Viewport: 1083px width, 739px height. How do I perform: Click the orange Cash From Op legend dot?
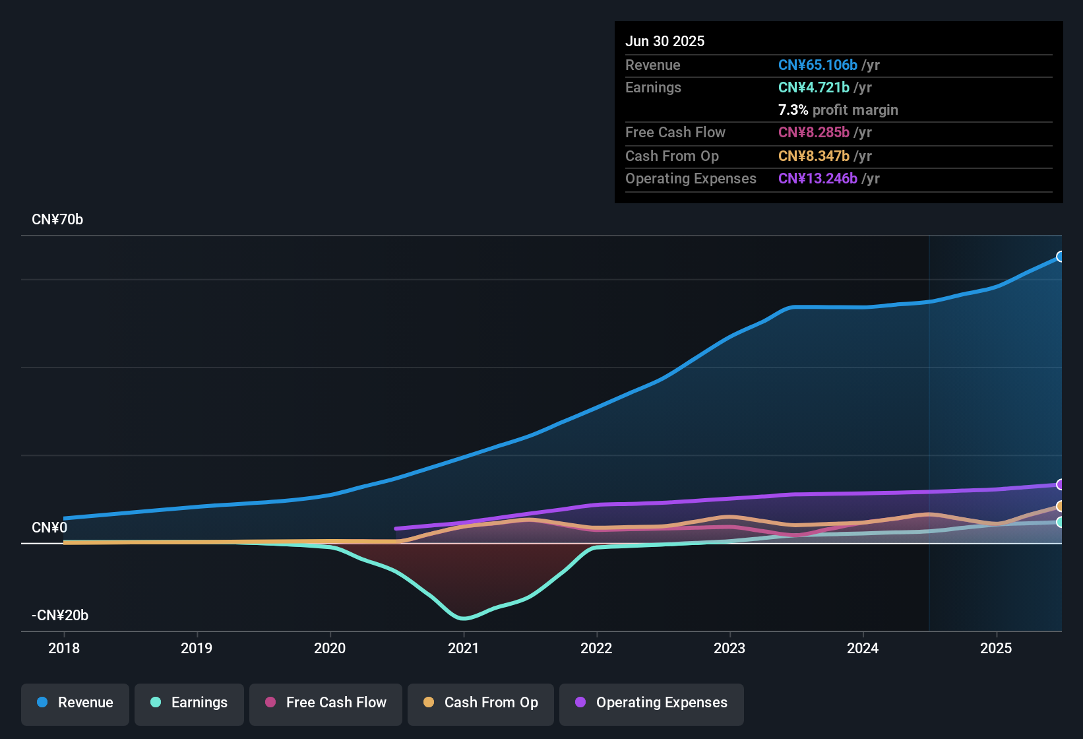tap(429, 703)
